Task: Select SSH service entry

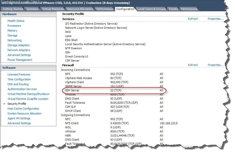Action: 68,52
